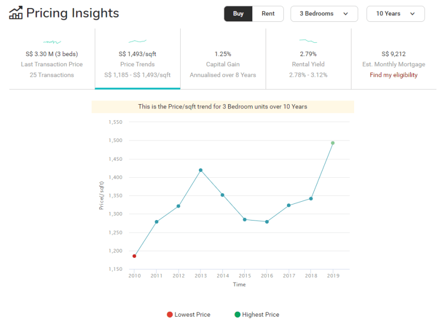
Task: Select the Rental Yield tab
Action: [x=308, y=64]
